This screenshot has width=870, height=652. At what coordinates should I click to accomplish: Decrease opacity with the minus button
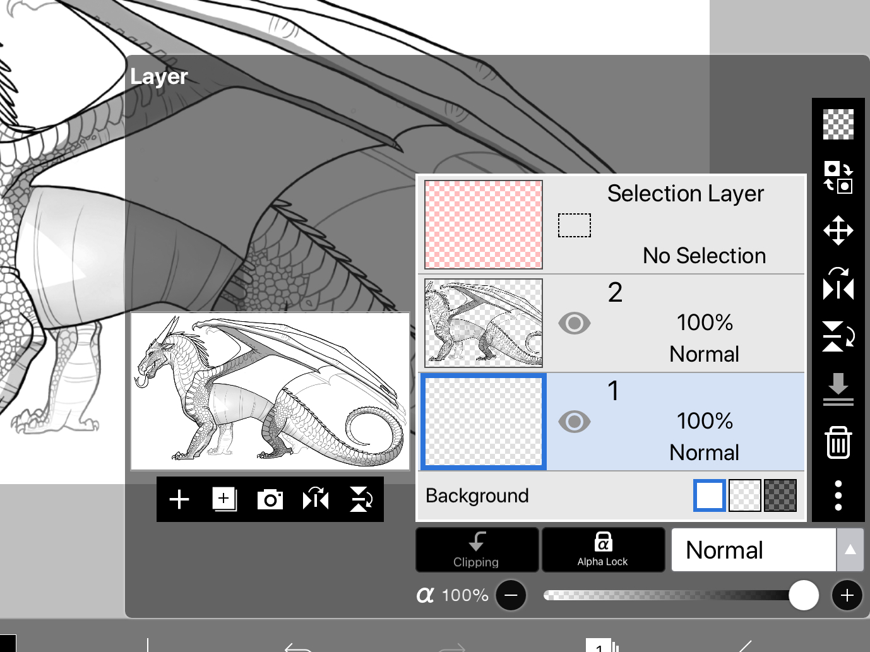tap(511, 595)
